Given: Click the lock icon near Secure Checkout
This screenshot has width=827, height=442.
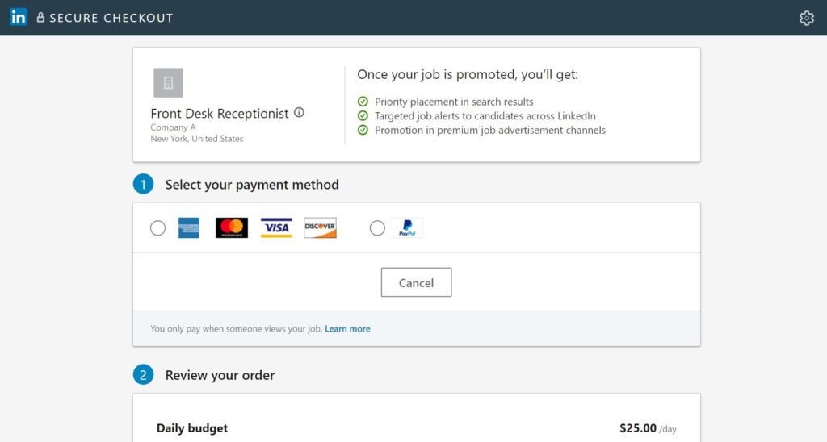Looking at the screenshot, I should (40, 17).
